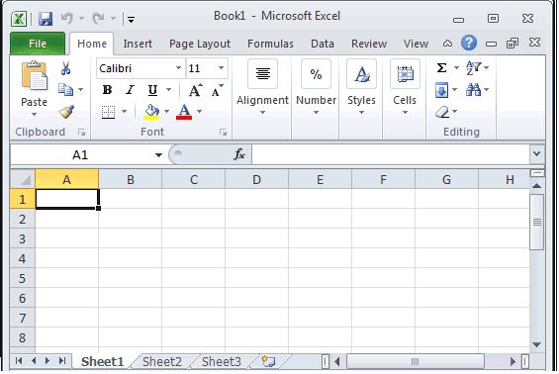559x374 pixels.
Task: Click the horizontal scrollbar right arrow
Action: coord(512,361)
